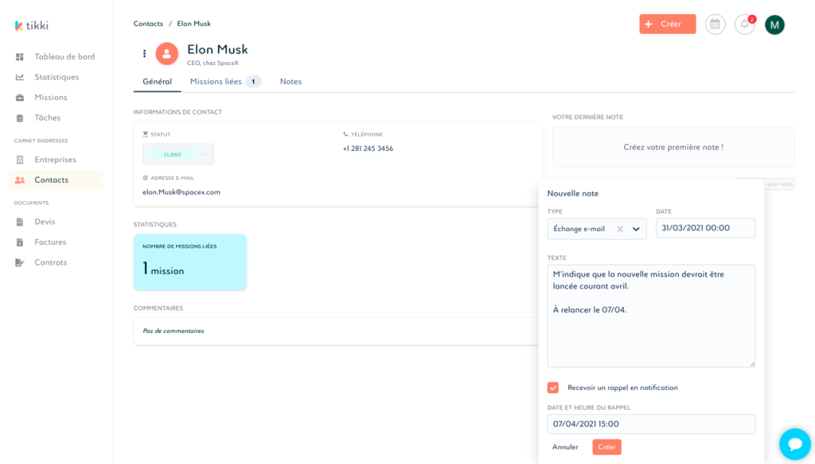Open the calendar icon in header
This screenshot has height=464, width=815.
[x=716, y=25]
